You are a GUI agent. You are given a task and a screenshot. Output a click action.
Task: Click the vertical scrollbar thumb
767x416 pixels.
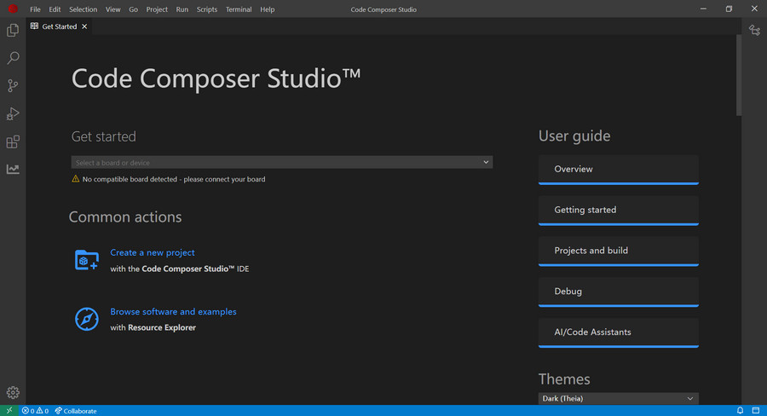[x=739, y=77]
